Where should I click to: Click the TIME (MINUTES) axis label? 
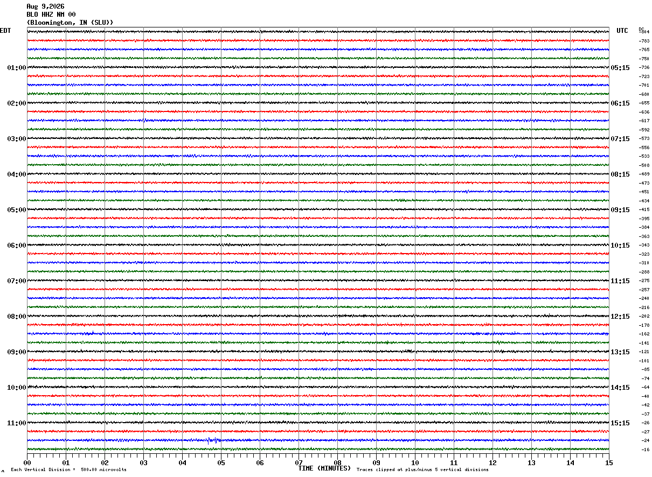point(324,468)
